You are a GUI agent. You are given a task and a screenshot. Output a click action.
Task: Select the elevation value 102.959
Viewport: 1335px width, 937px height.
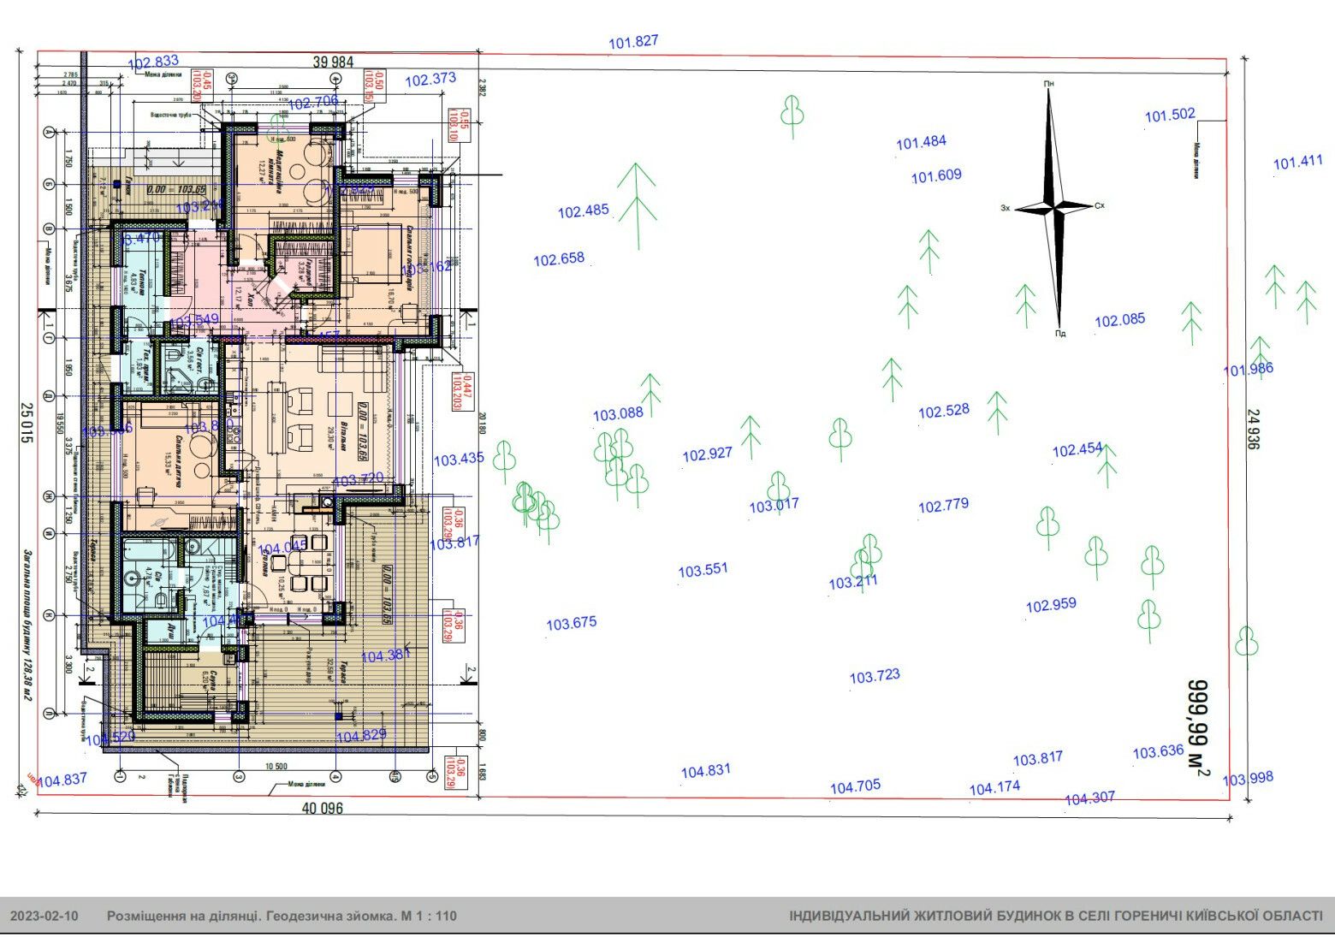[x=1051, y=605]
